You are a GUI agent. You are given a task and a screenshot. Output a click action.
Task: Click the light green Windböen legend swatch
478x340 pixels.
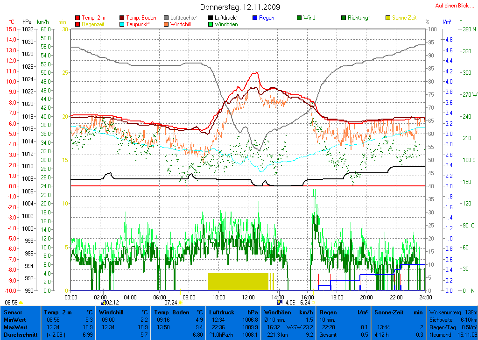point(211,24)
